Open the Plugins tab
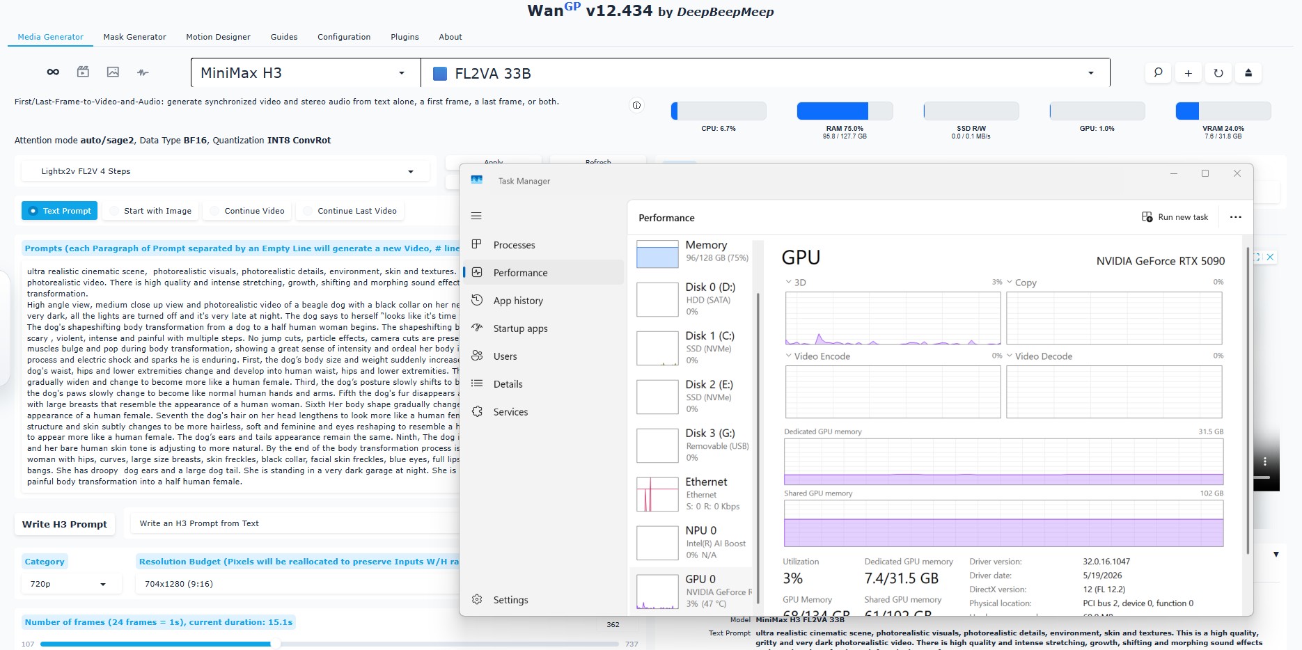 point(405,37)
